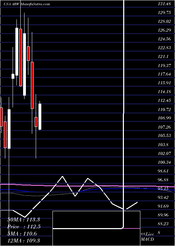
Task: Click the 50MA : 113.3 value
Action: click(x=24, y=220)
